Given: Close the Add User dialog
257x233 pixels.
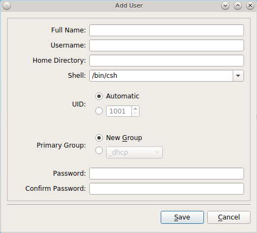Looking at the screenshot, I should (250, 6).
